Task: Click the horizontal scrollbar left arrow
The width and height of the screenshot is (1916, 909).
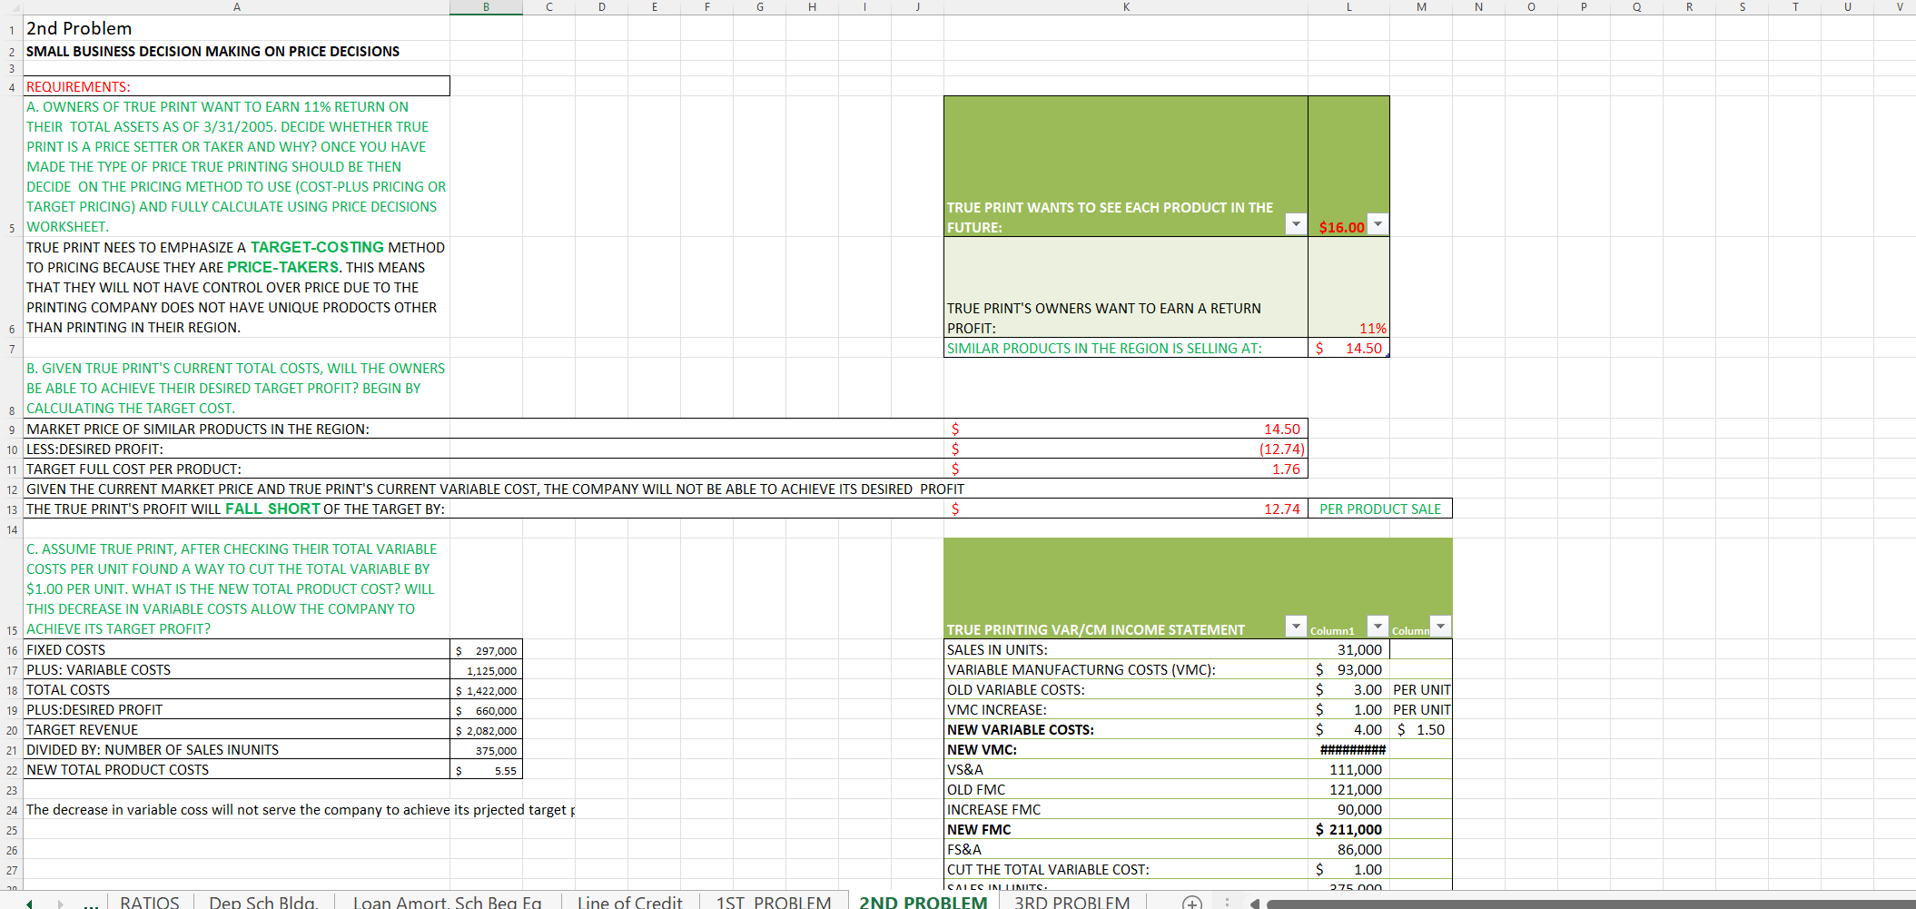Action: click(x=1255, y=904)
